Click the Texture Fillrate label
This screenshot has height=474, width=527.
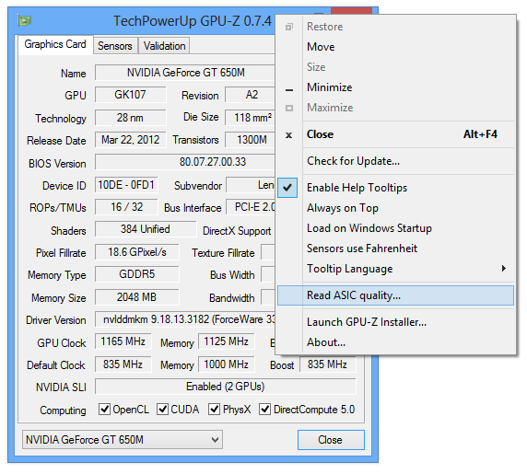coord(223,253)
